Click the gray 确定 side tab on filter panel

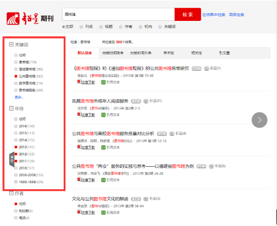click(x=12, y=159)
